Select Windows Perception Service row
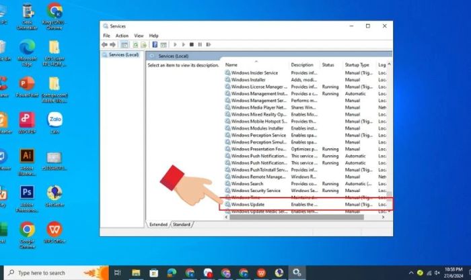 pos(305,135)
